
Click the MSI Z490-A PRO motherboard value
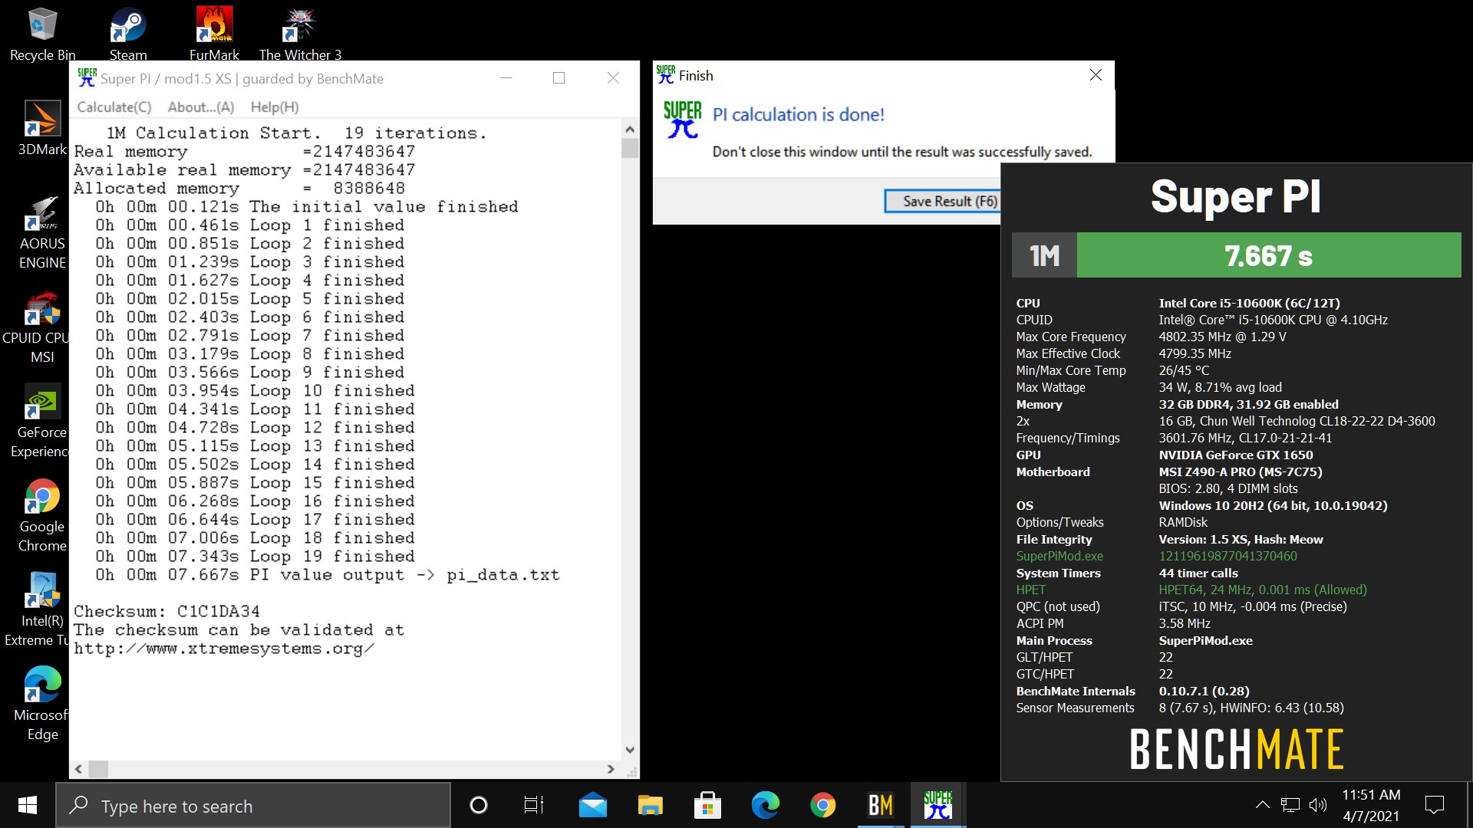[1240, 472]
